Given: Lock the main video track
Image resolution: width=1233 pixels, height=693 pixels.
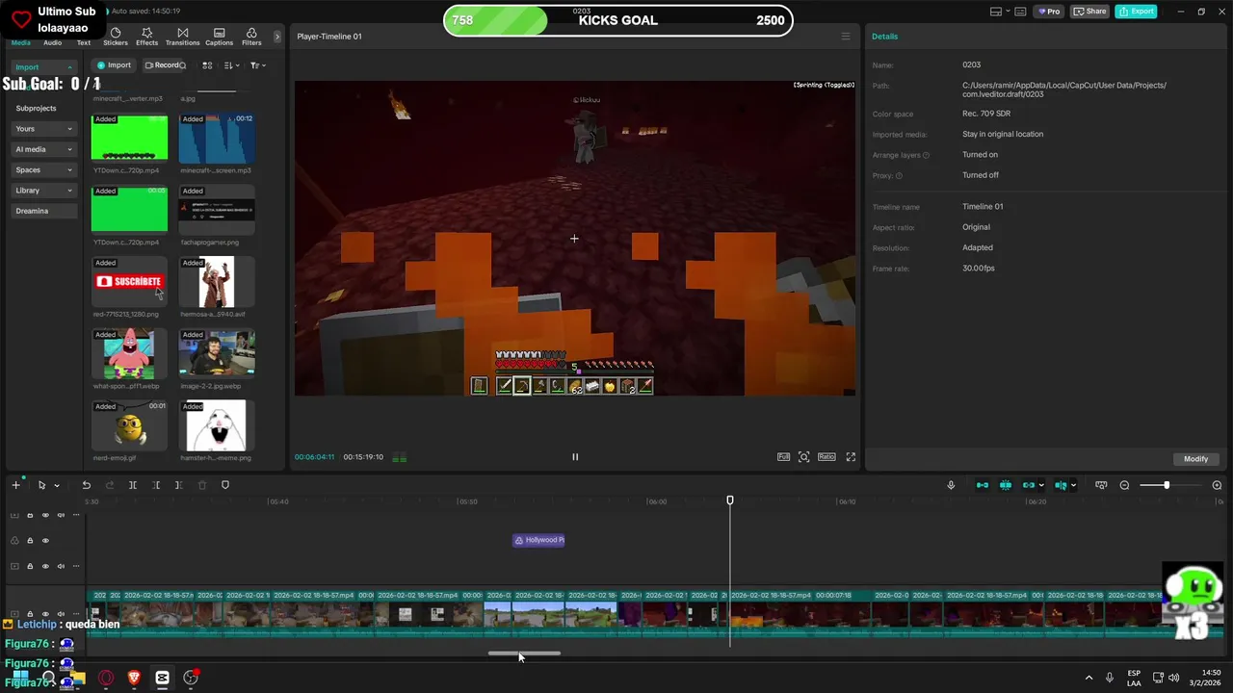Looking at the screenshot, I should [30, 614].
